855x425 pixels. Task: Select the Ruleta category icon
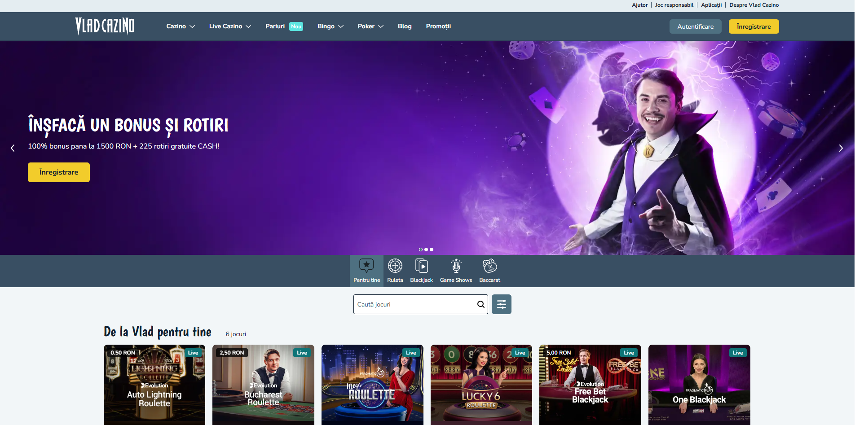(x=395, y=266)
